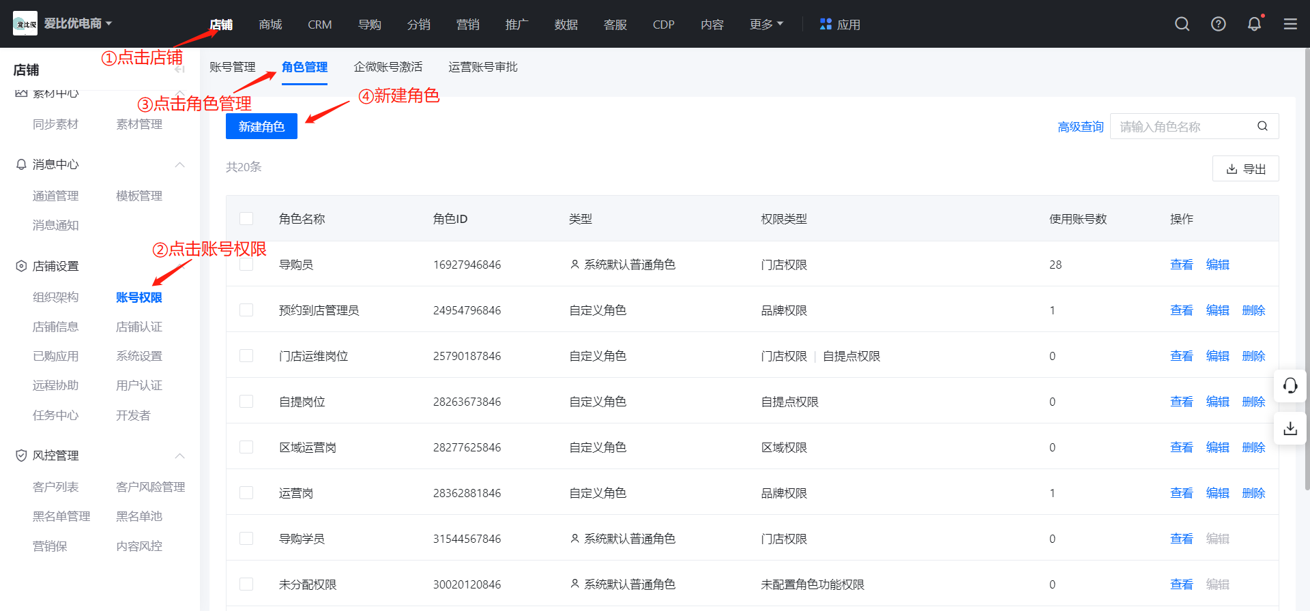Delete the 自提岗位 role via 删除

pyautogui.click(x=1253, y=402)
